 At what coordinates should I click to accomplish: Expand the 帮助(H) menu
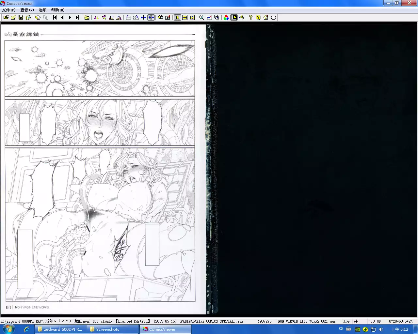[x=57, y=10]
